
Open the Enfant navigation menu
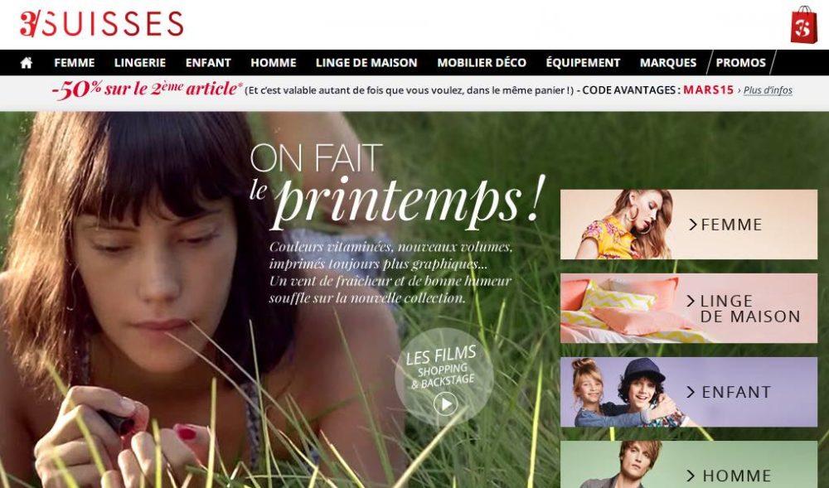pos(208,63)
